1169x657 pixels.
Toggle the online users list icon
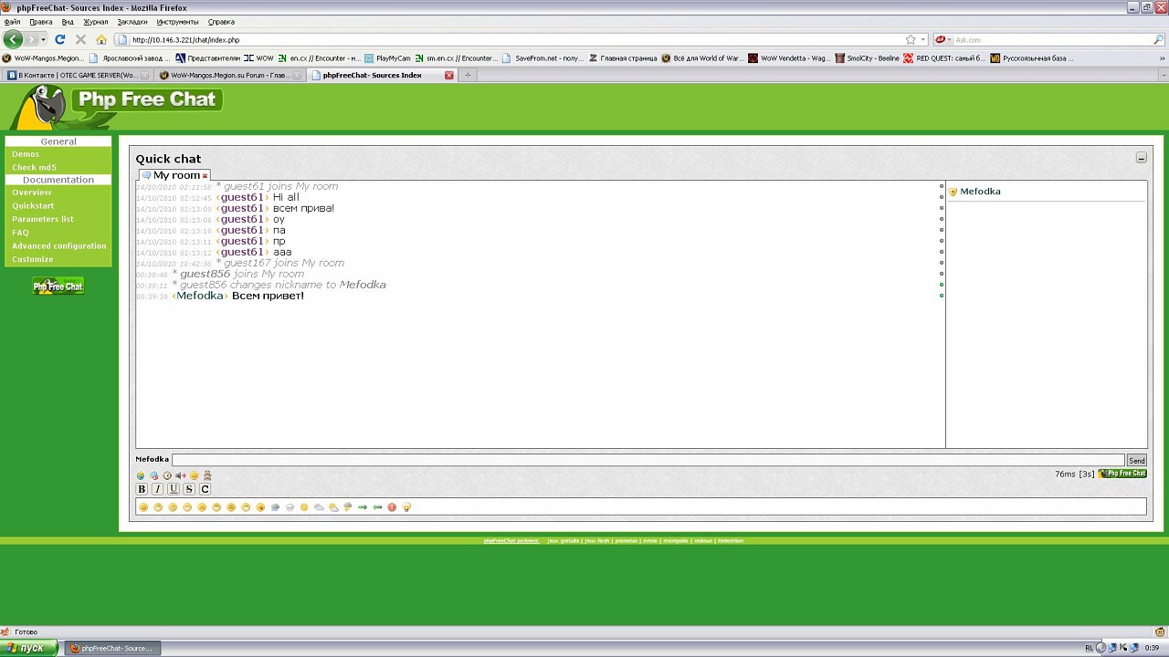click(x=207, y=475)
